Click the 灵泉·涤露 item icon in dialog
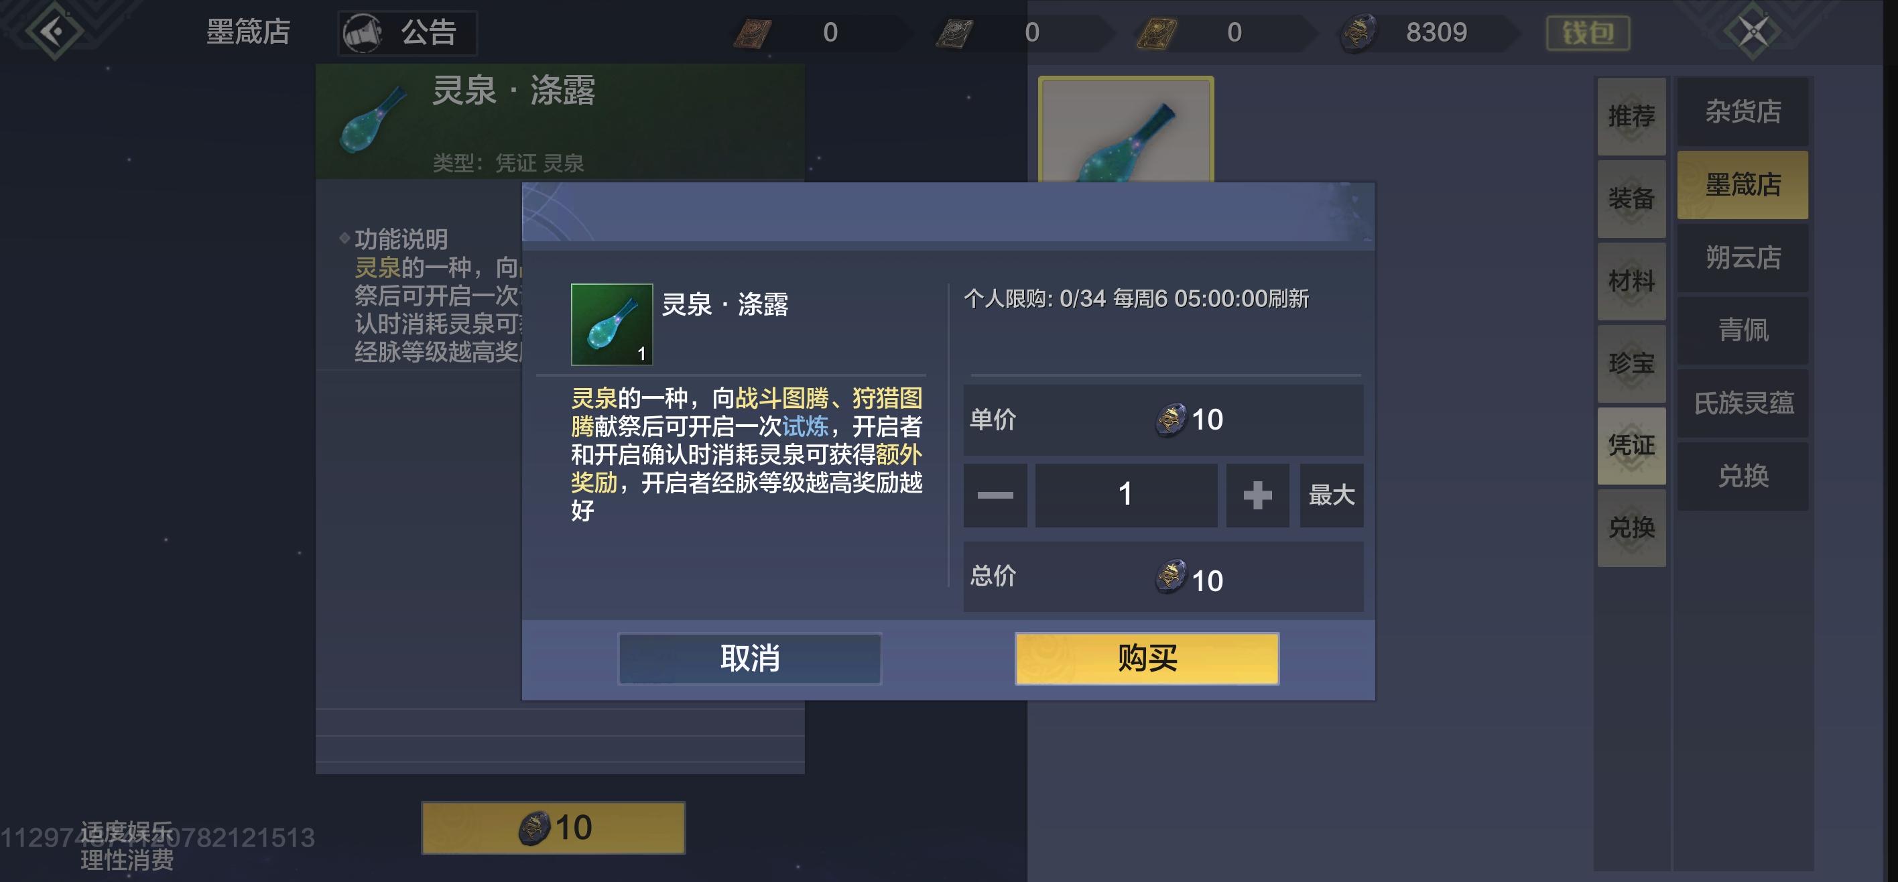This screenshot has width=1898, height=882. click(x=611, y=324)
